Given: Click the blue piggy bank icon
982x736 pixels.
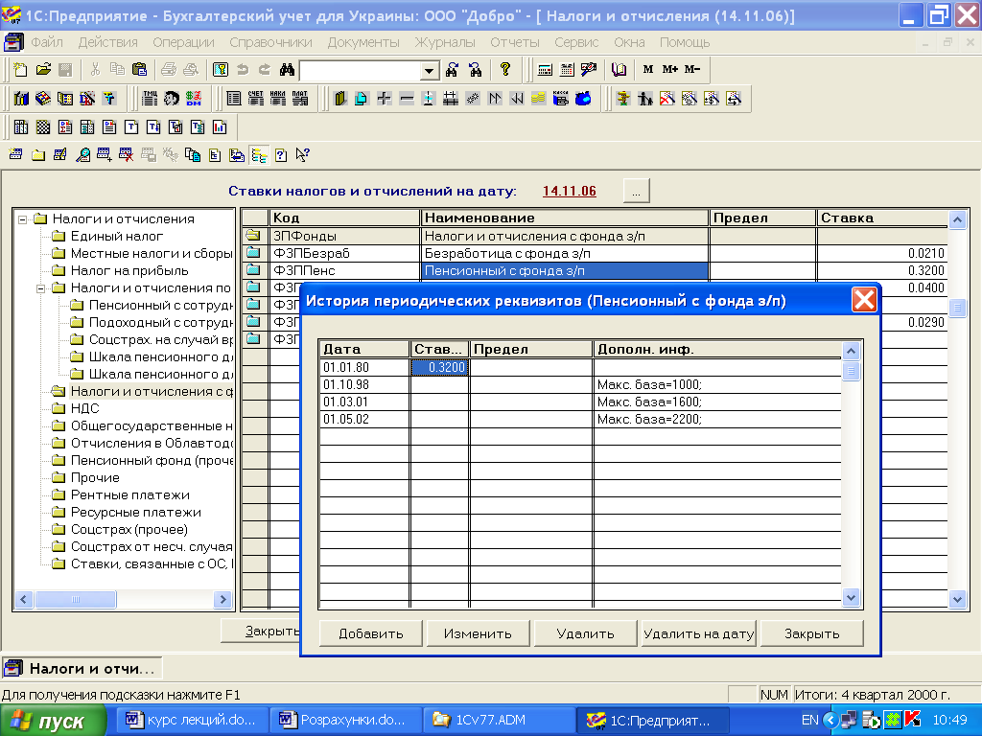Looking at the screenshot, I should [x=582, y=99].
